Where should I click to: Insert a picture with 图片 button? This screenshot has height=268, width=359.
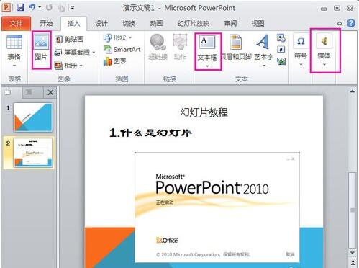pyautogui.click(x=41, y=50)
